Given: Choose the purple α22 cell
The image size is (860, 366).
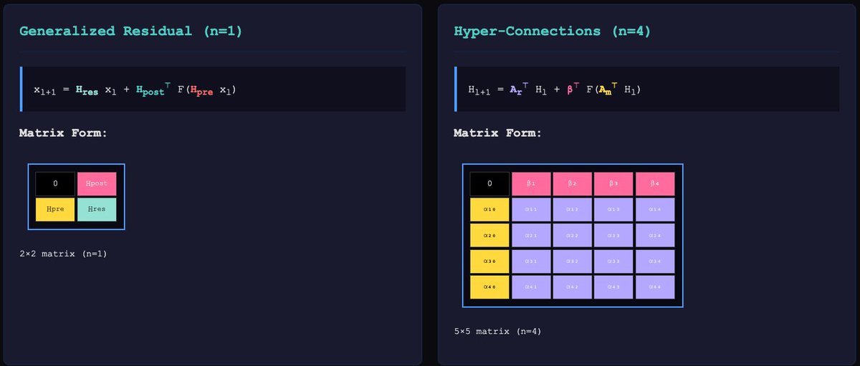Looking at the screenshot, I should pos(572,235).
